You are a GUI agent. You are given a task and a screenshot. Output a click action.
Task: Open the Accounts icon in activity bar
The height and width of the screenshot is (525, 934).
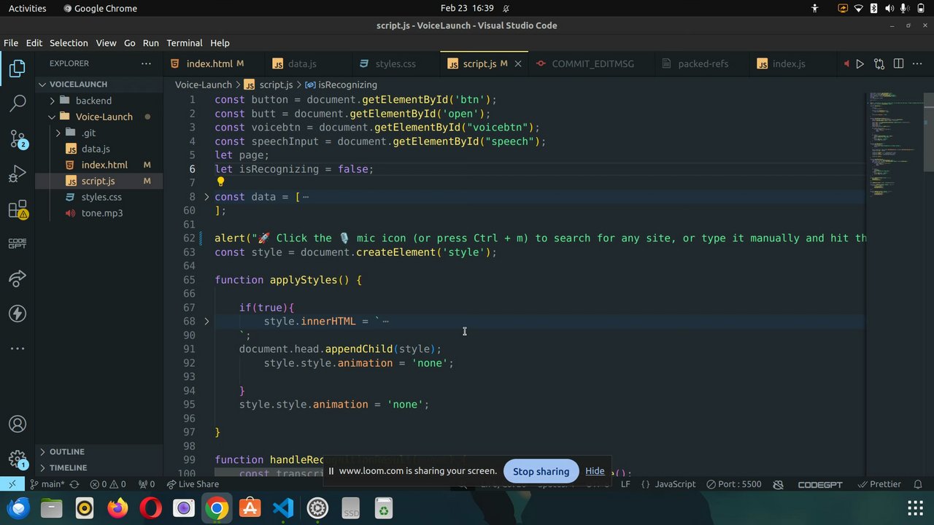(x=18, y=424)
